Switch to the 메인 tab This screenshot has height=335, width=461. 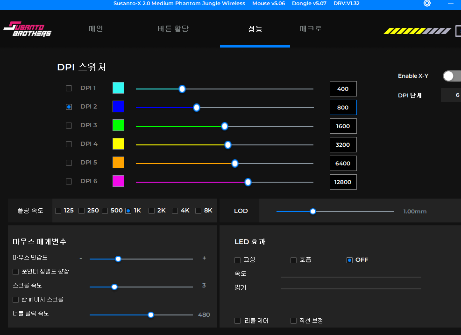pyautogui.click(x=96, y=29)
